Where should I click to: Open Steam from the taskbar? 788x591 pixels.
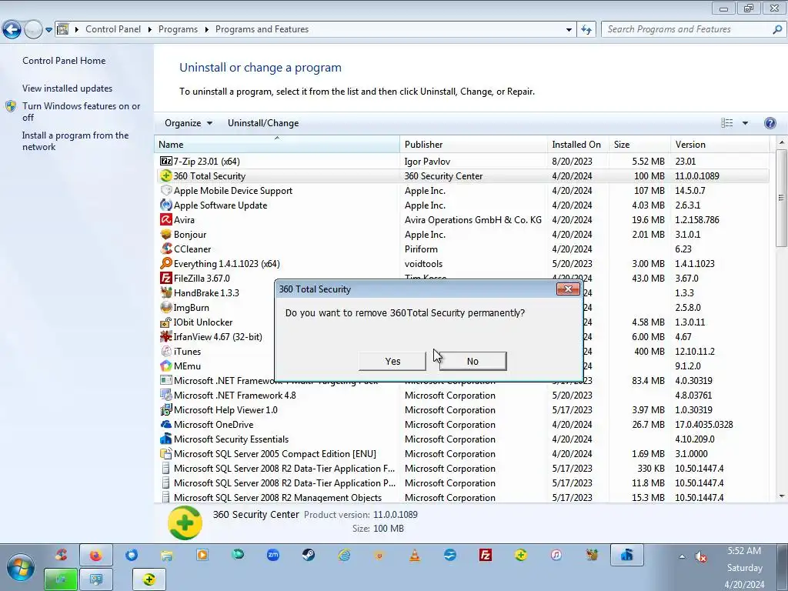pyautogui.click(x=309, y=555)
